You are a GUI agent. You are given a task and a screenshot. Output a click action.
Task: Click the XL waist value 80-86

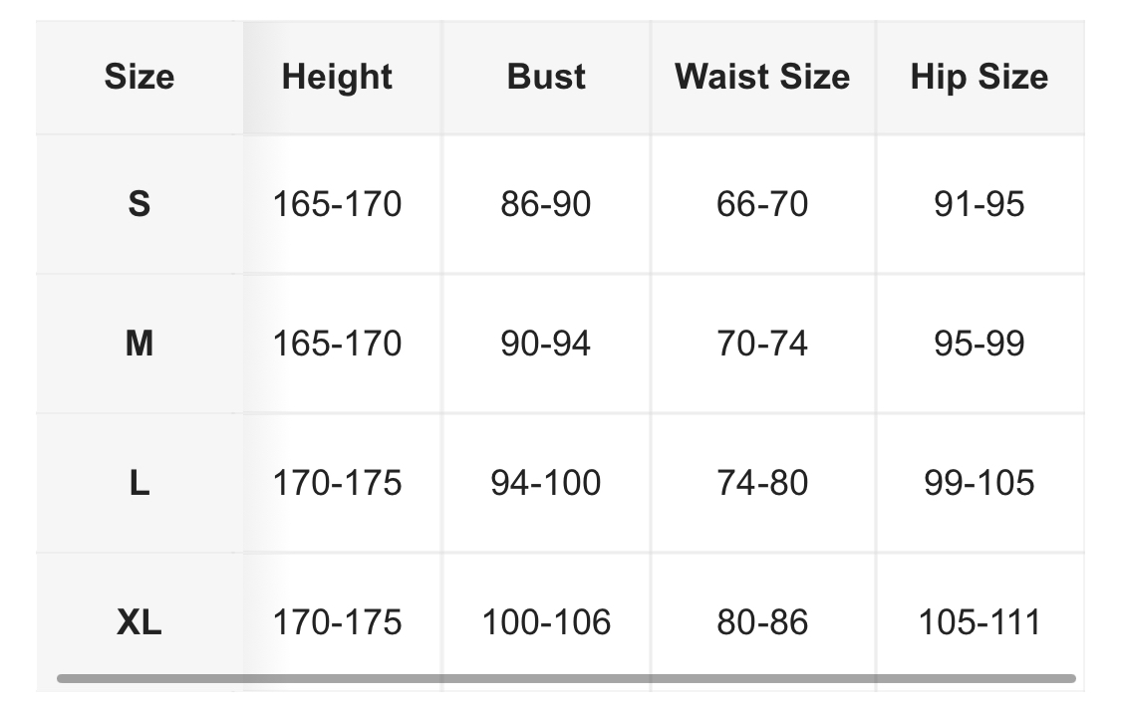click(762, 622)
